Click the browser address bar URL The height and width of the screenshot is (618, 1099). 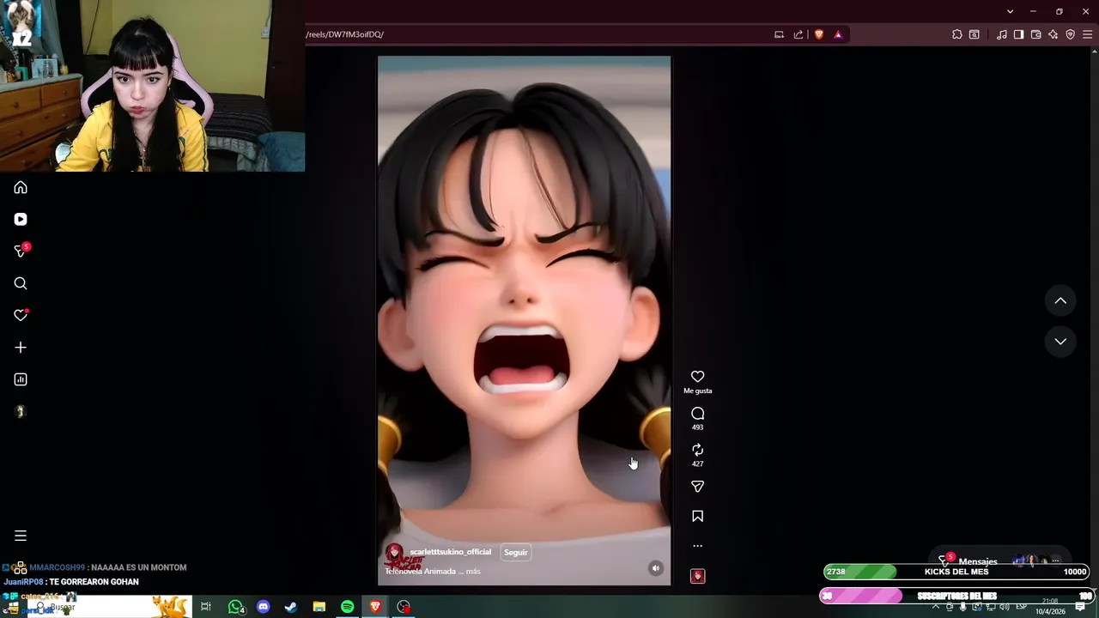point(343,34)
